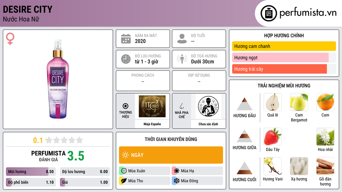Screen dimensions: 342x192
Task: Click the clock icon for Độ lưu hương
Action: click(x=126, y=59)
